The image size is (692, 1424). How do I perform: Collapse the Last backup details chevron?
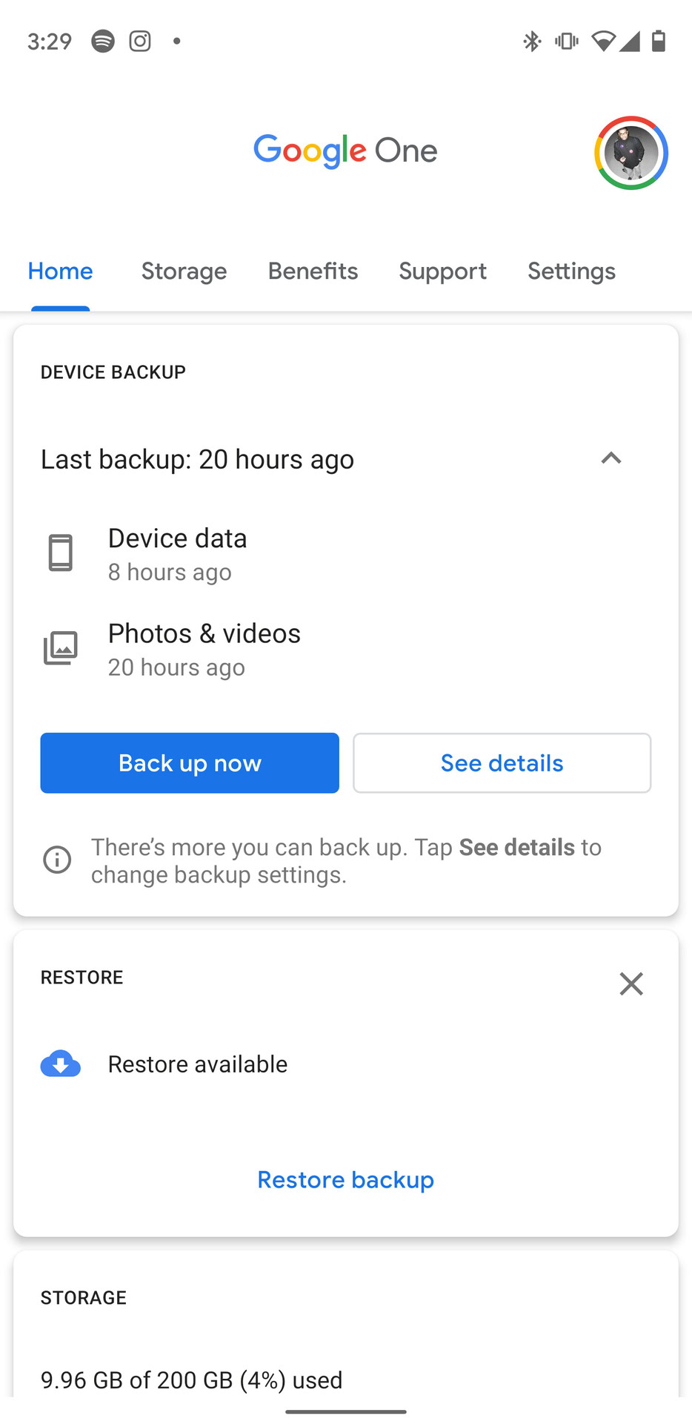point(611,458)
